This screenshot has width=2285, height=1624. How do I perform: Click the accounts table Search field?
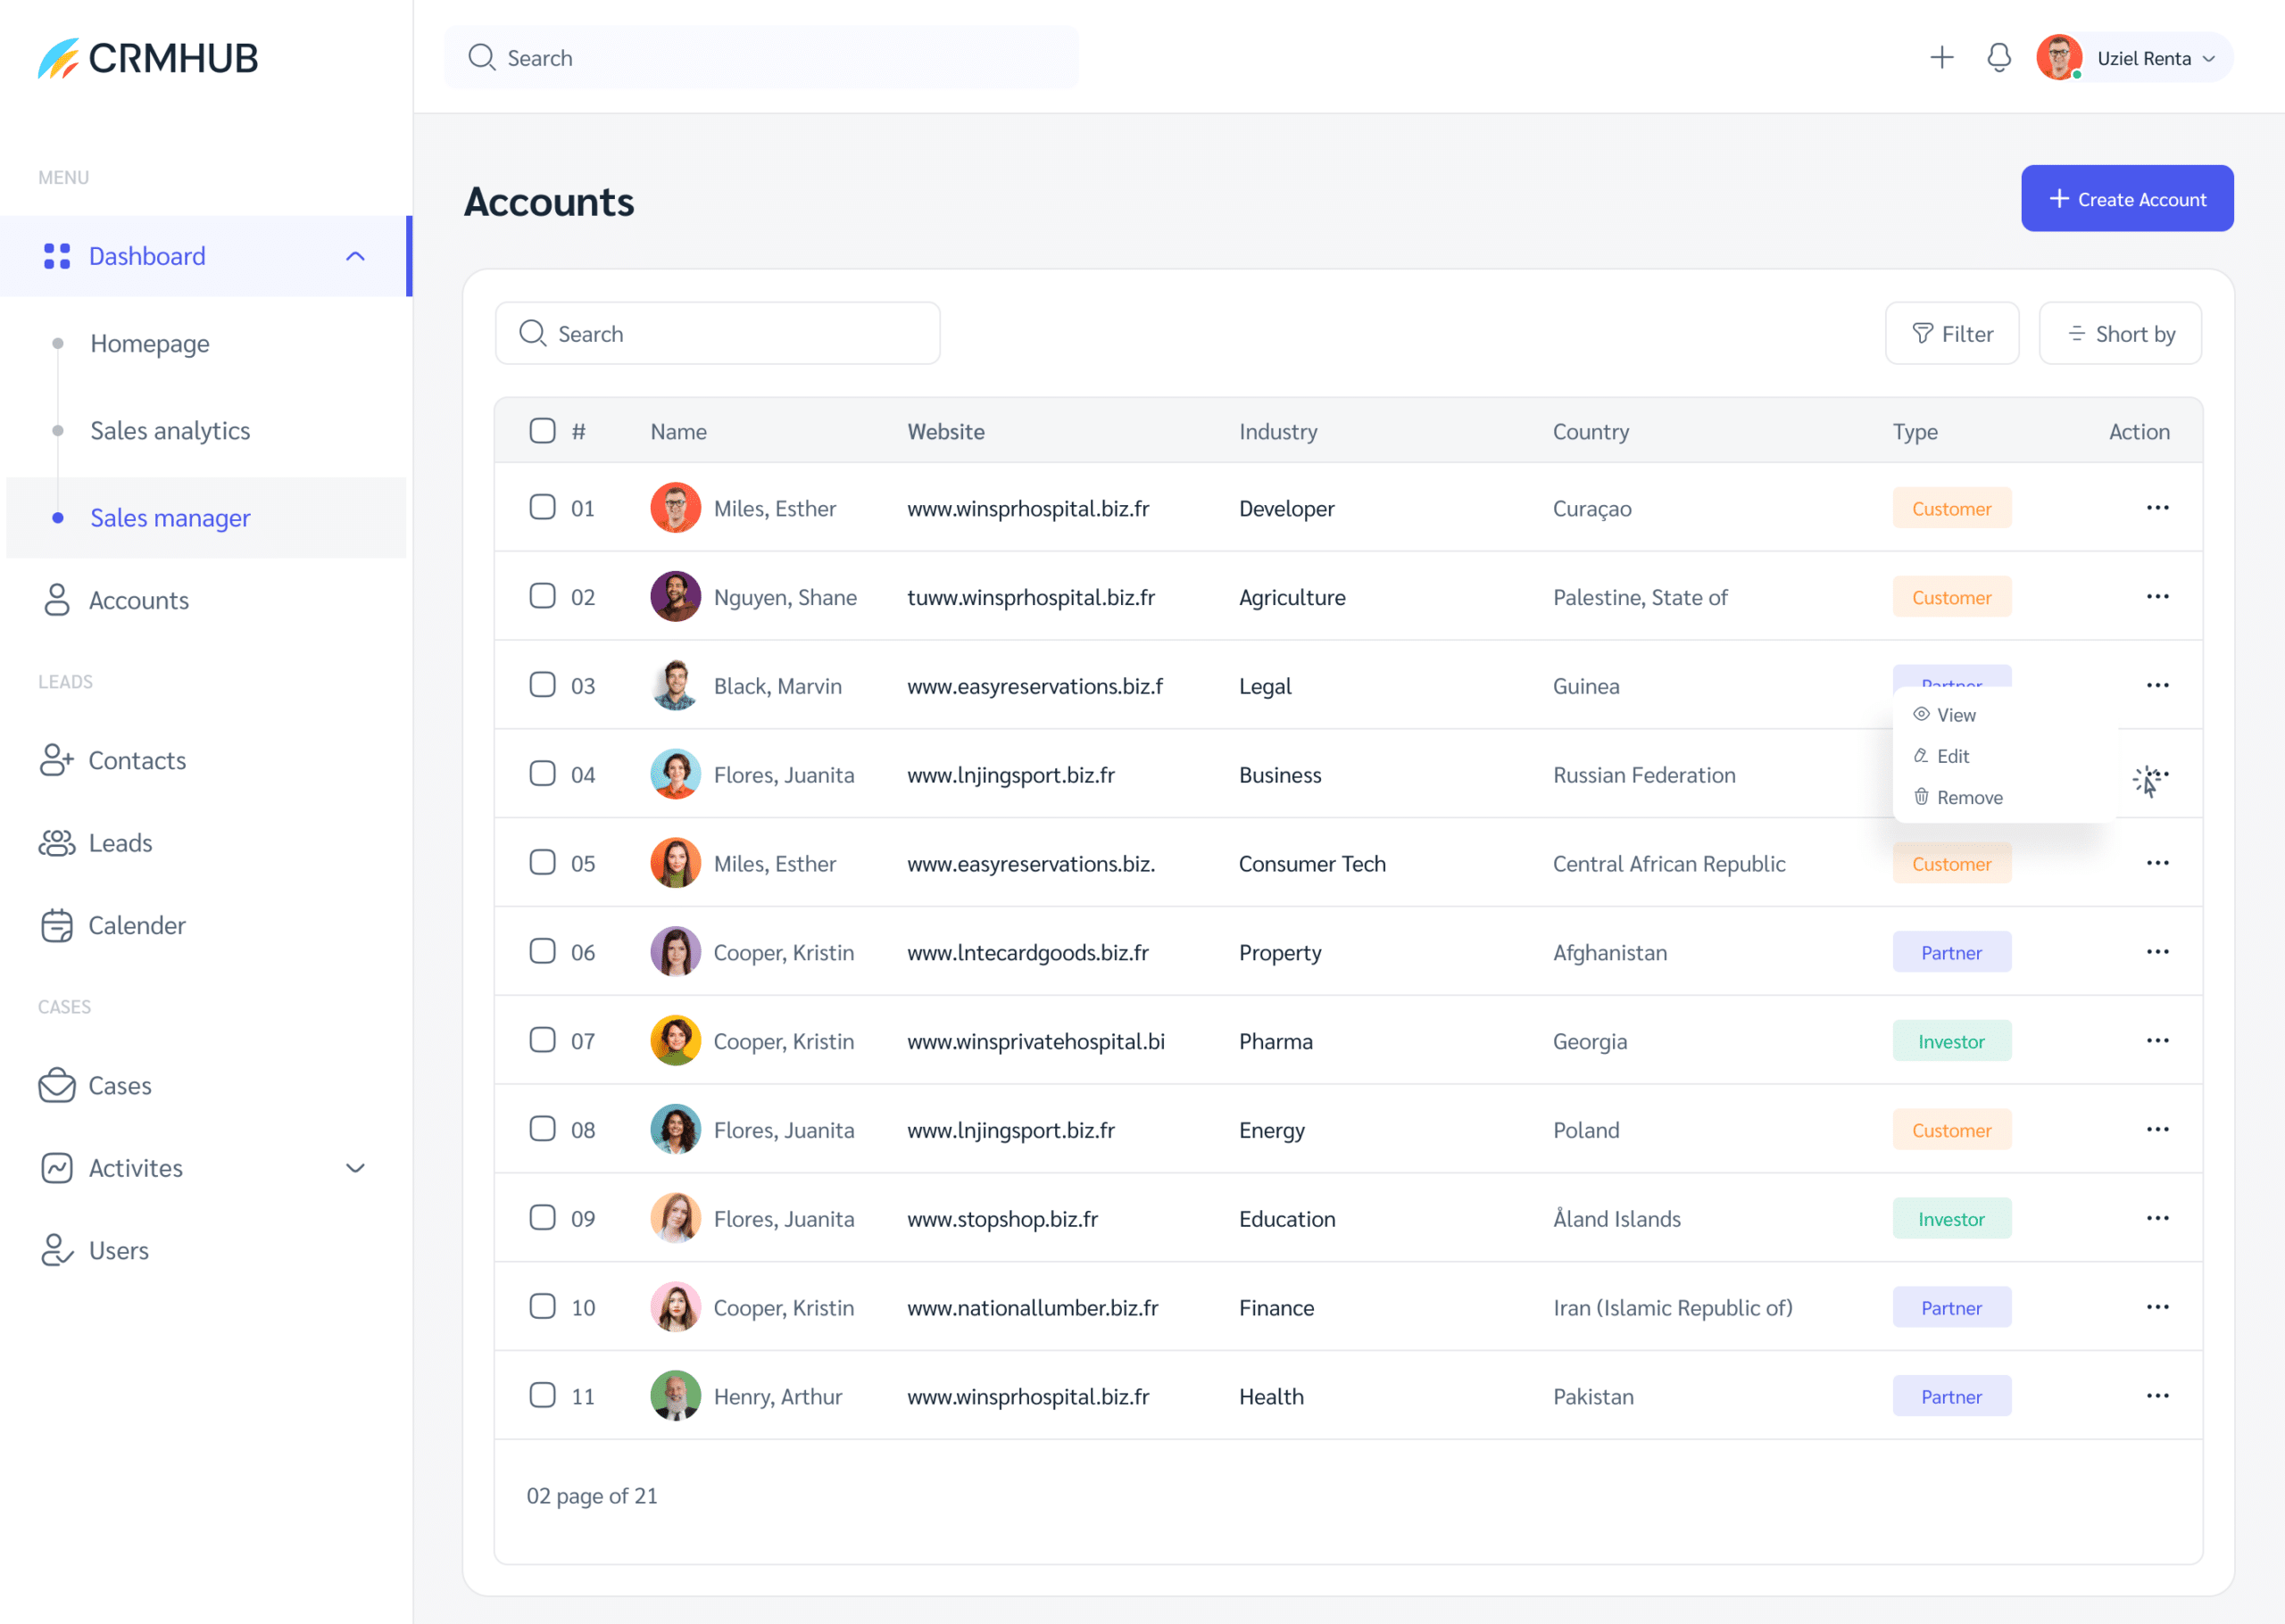click(717, 334)
